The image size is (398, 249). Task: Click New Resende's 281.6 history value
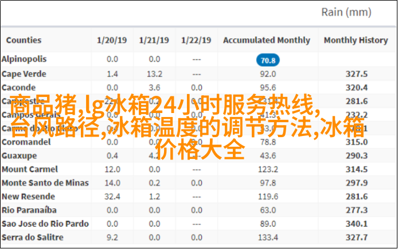[x=357, y=196]
